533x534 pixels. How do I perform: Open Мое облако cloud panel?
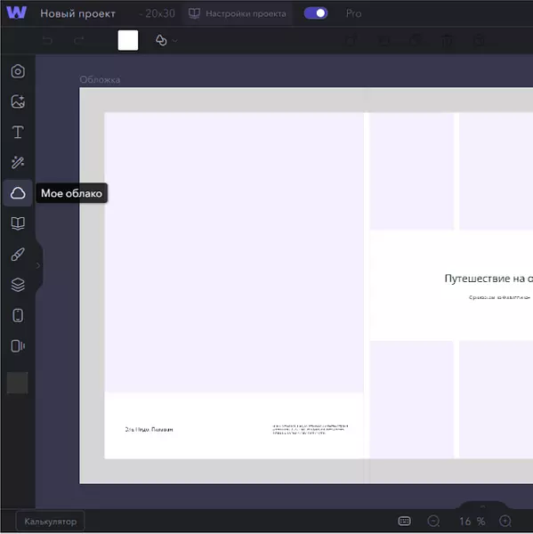pyautogui.click(x=18, y=193)
